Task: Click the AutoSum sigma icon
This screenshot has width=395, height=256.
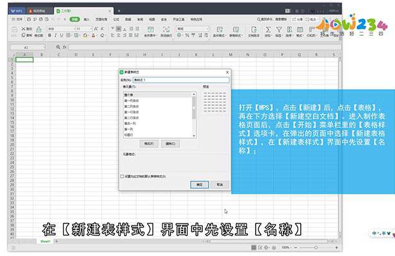Action: point(268,30)
